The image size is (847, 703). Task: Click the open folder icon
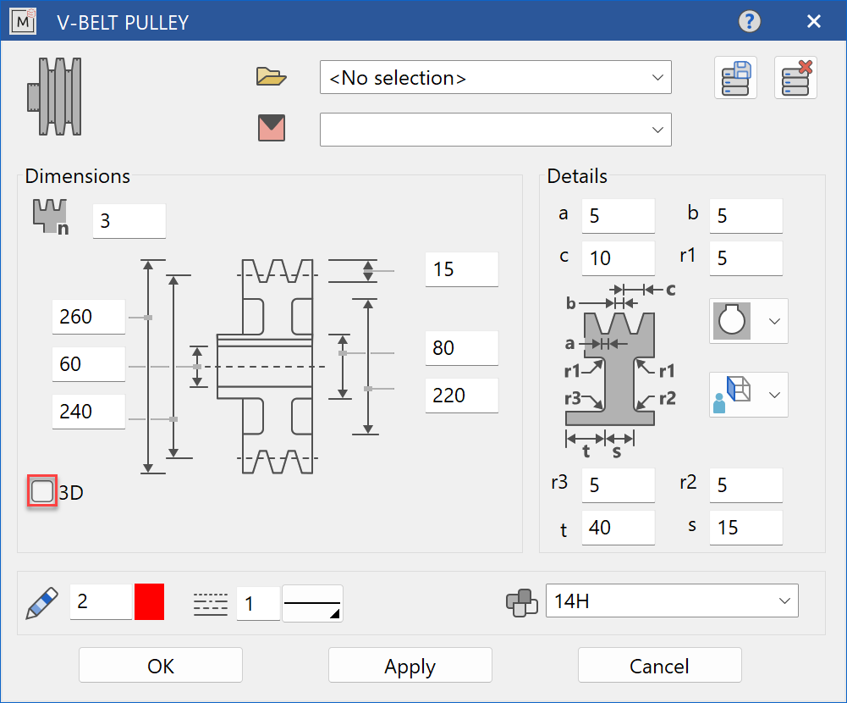271,77
